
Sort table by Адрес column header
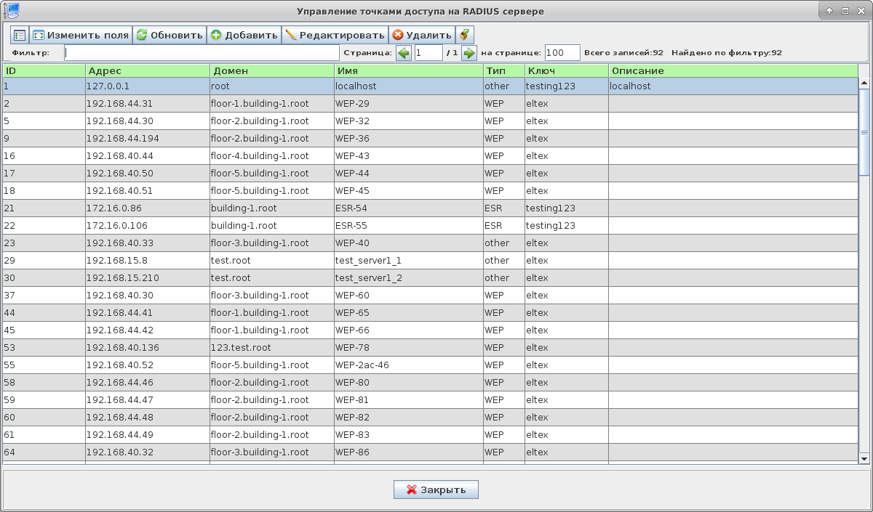tap(148, 70)
